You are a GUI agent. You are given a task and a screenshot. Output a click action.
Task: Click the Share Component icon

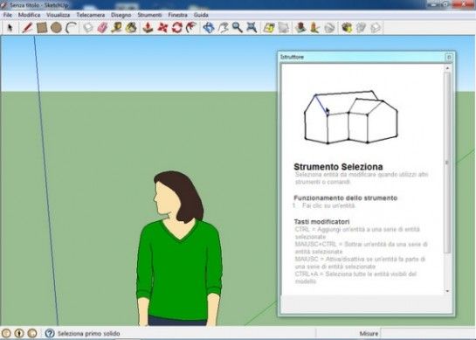tap(376, 28)
